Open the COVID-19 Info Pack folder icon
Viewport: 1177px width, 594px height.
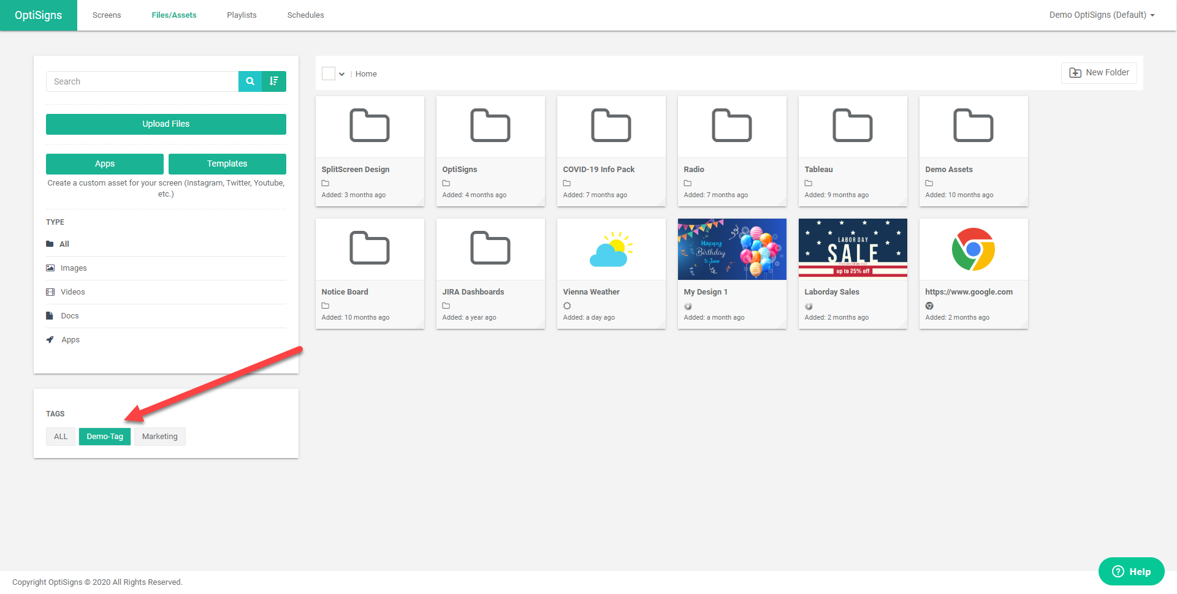point(611,126)
